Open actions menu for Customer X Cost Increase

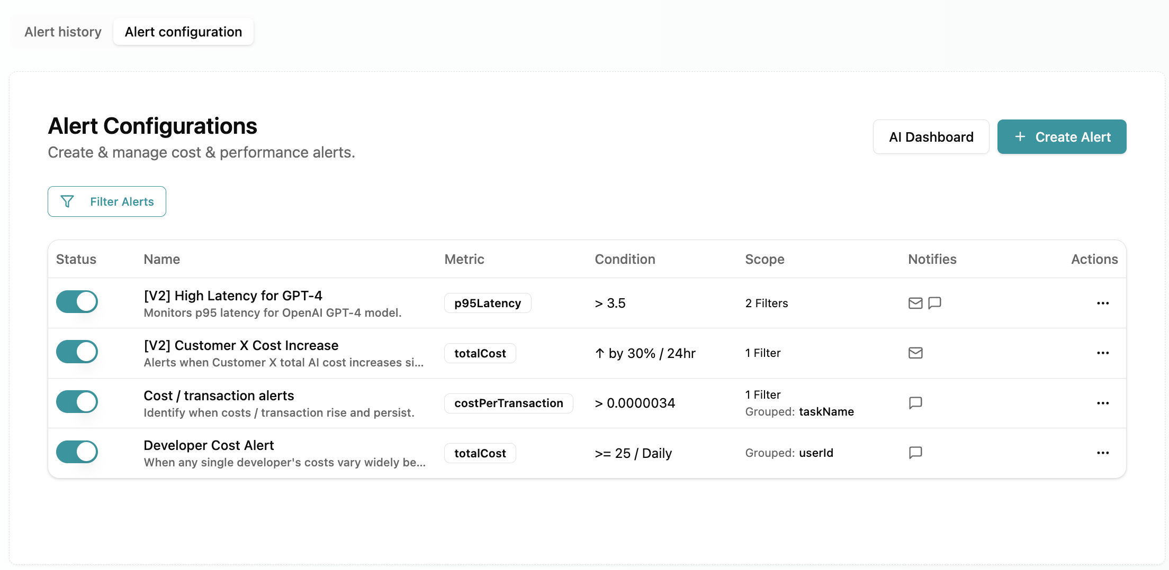point(1103,353)
